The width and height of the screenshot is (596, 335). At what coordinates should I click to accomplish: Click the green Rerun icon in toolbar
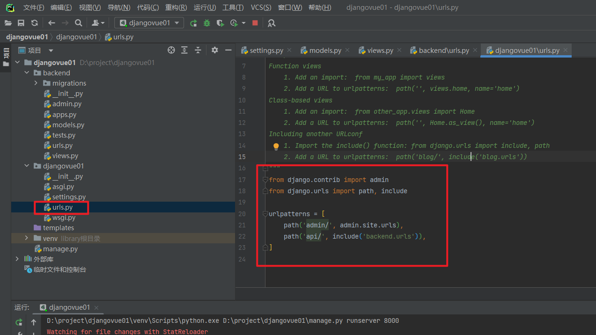[193, 23]
